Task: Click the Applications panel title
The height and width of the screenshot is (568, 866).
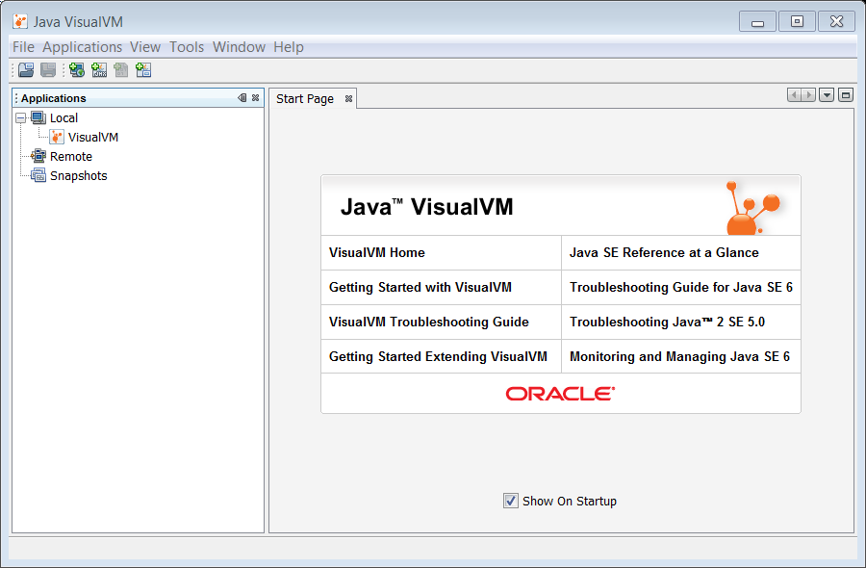Action: (x=54, y=98)
